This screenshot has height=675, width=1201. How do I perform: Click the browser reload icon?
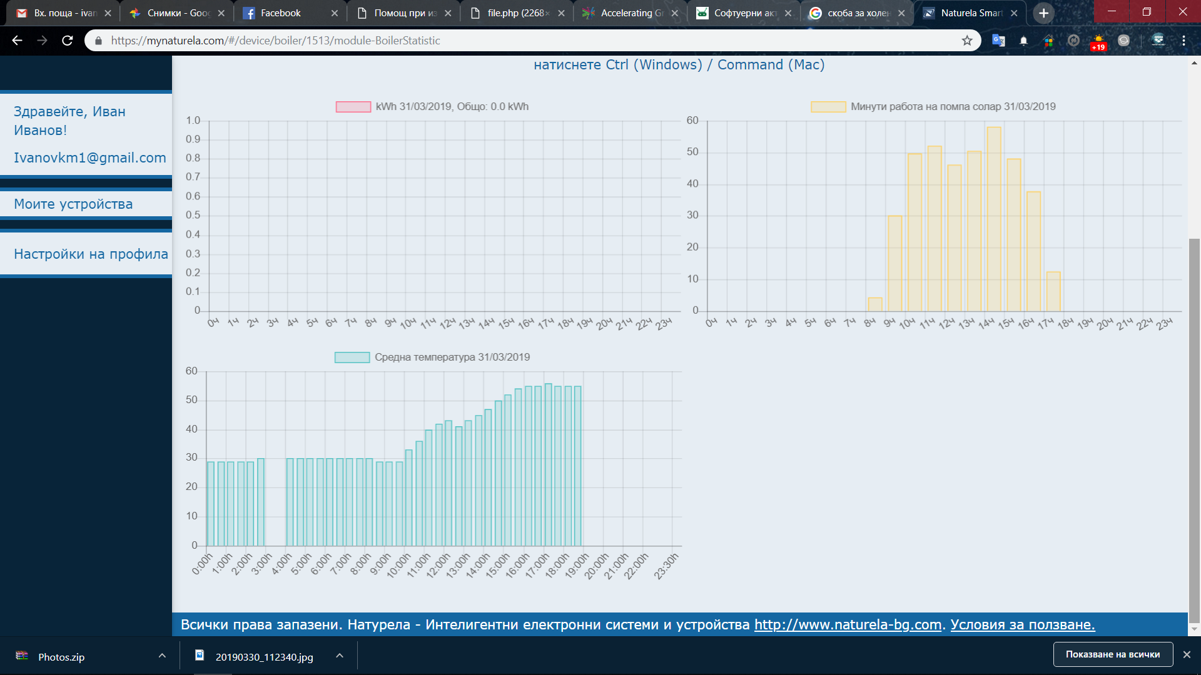pyautogui.click(x=68, y=41)
